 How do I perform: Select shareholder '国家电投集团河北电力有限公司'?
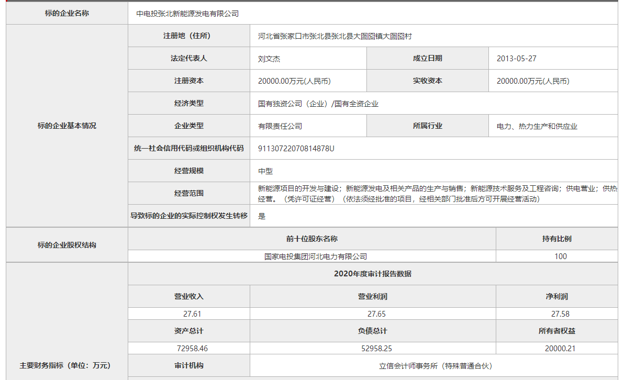316,256
